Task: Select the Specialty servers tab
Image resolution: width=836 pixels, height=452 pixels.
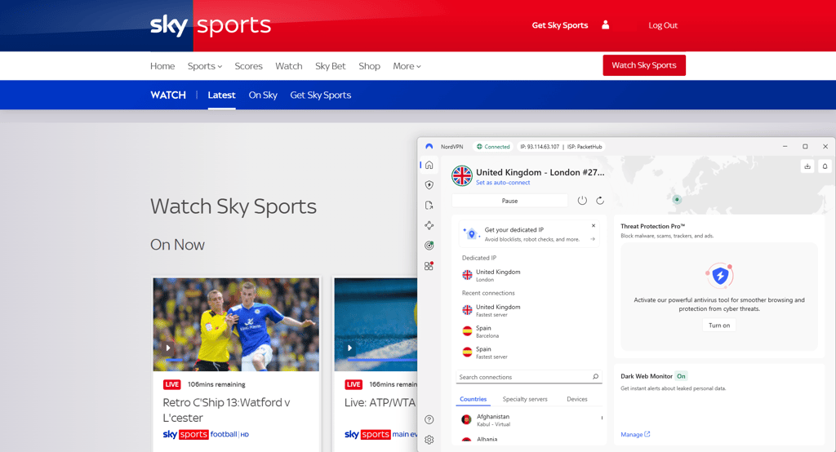Action: pyautogui.click(x=525, y=399)
